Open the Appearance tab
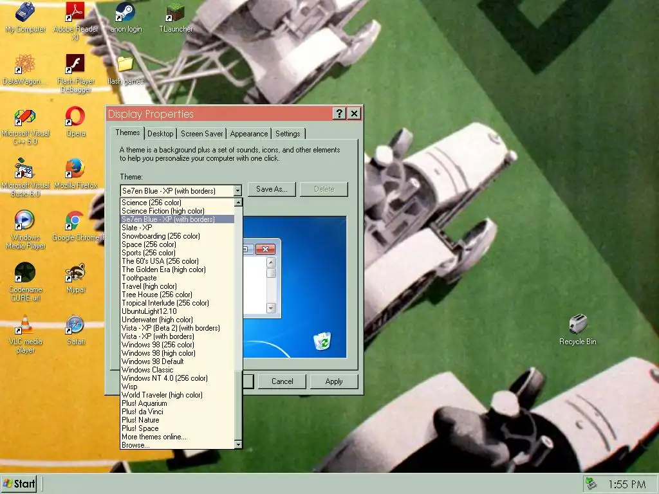 click(249, 134)
